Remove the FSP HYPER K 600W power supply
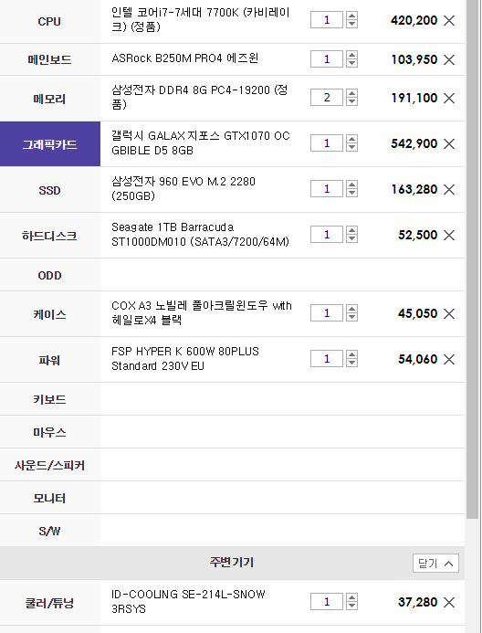This screenshot has width=482, height=633. click(x=449, y=359)
